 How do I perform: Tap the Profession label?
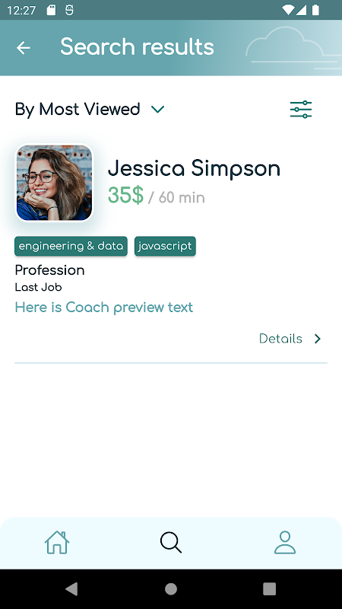pos(49,270)
